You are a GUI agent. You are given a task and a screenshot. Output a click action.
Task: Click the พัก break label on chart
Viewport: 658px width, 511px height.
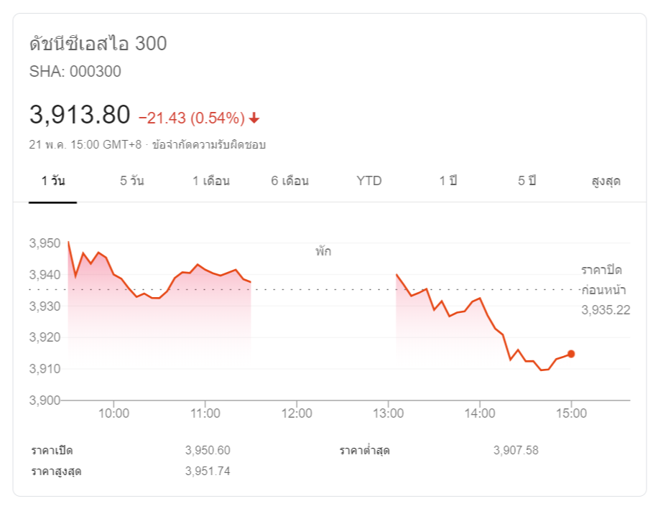coord(323,252)
